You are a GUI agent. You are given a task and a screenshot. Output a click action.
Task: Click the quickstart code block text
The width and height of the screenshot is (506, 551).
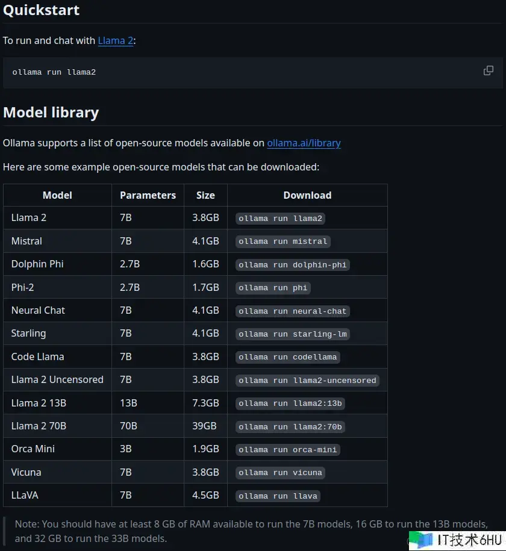point(54,72)
